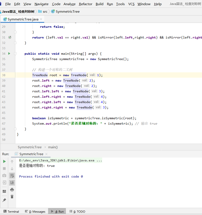
Task: Click the green run arrow beside main method
Action: [x=9, y=53]
